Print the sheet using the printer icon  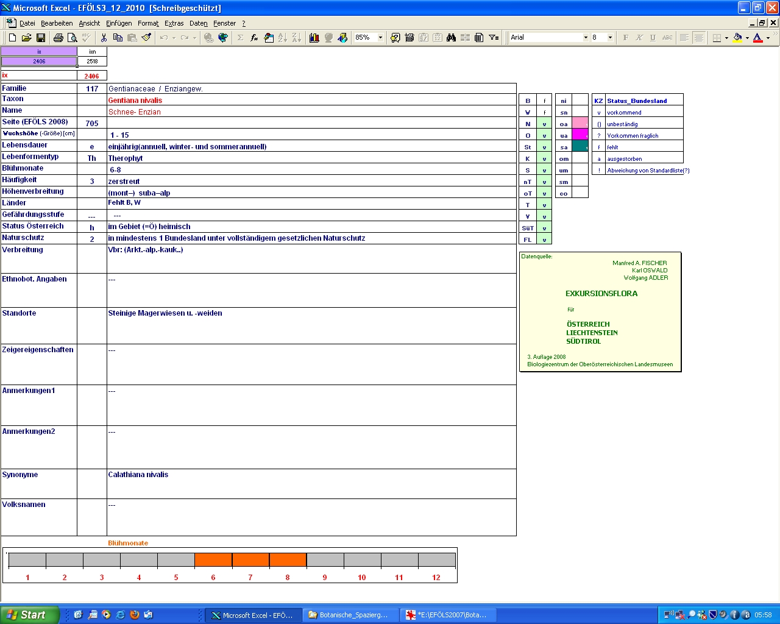click(x=58, y=38)
